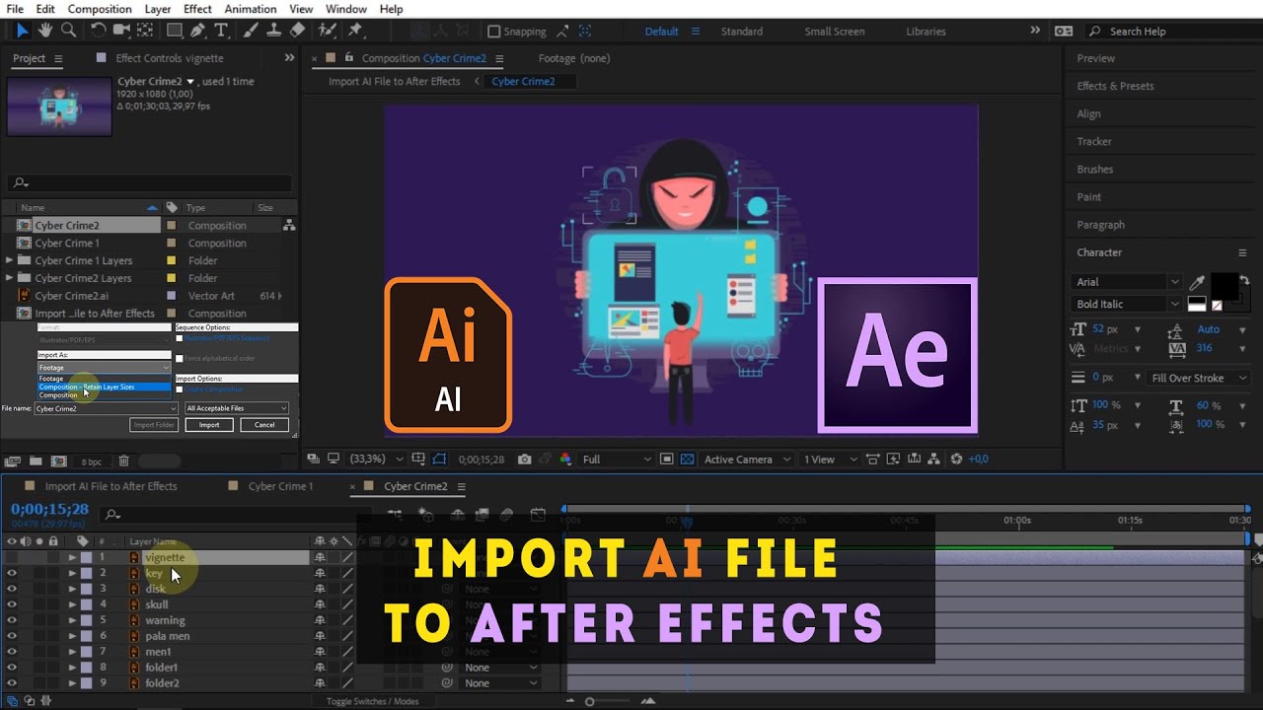Open the Composition menu
Image resolution: width=1263 pixels, height=710 pixels.
tap(100, 9)
